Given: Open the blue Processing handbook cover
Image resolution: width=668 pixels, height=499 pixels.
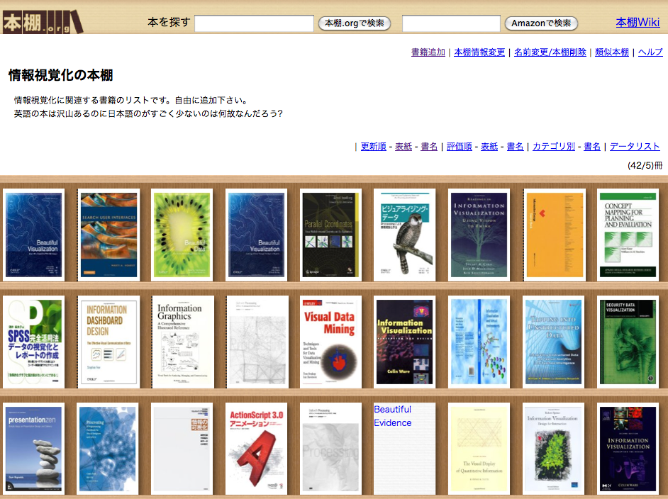Looking at the screenshot, I should [108, 449].
